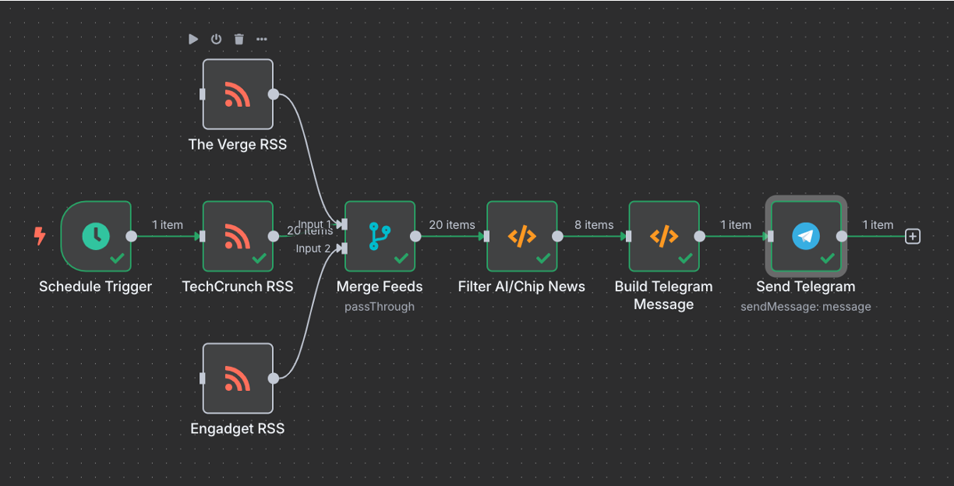Screen dimensions: 954x486
Task: Select the Send Telegram node
Action: pyautogui.click(x=806, y=236)
